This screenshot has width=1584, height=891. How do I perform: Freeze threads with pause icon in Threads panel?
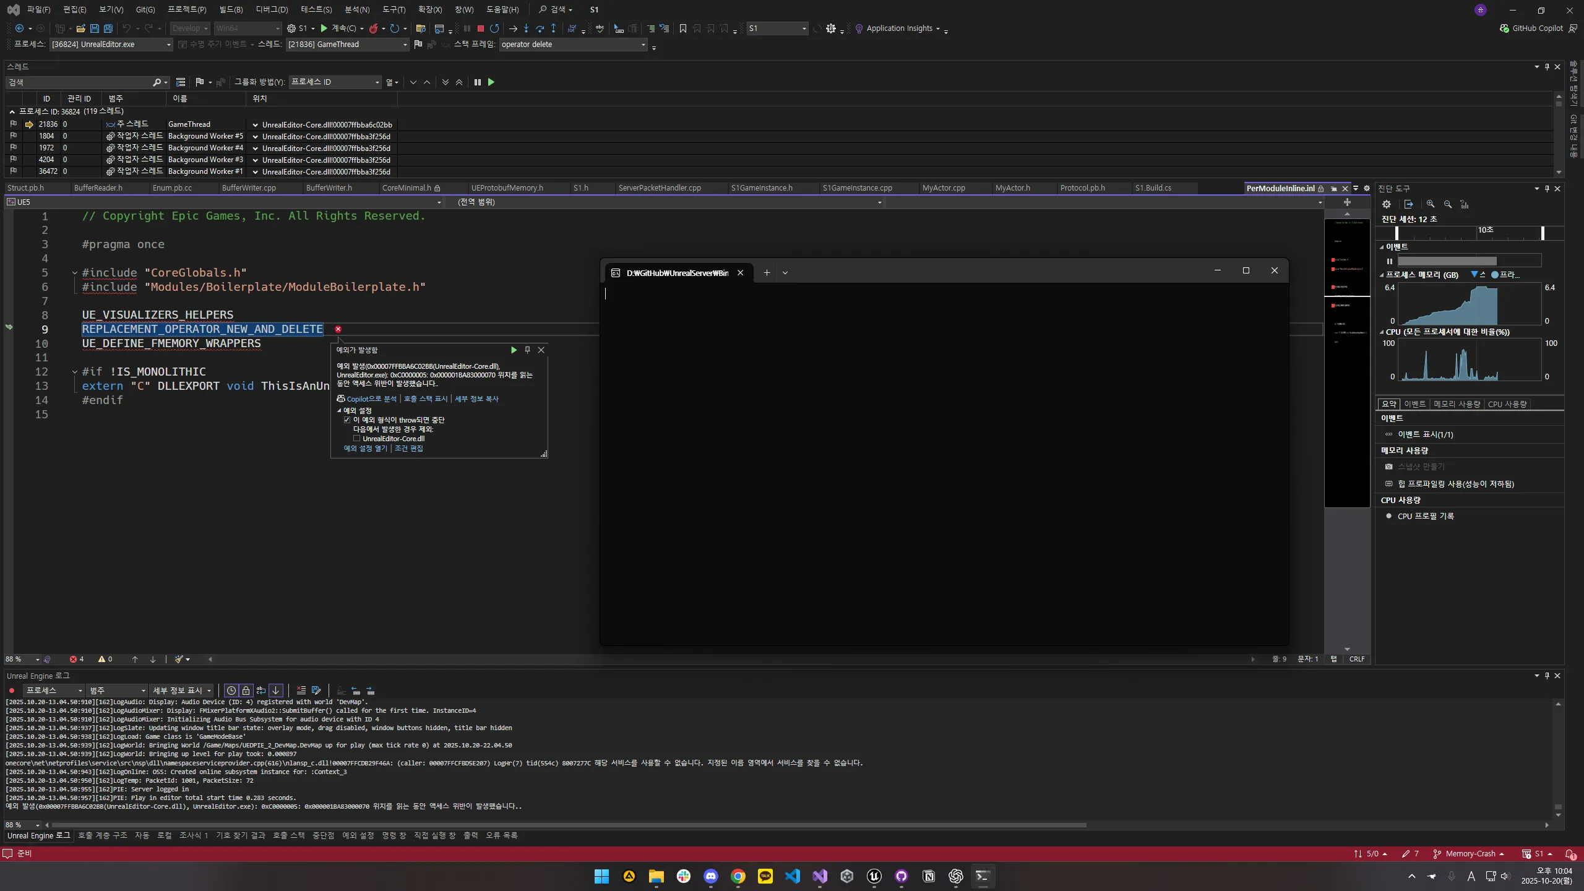click(477, 82)
